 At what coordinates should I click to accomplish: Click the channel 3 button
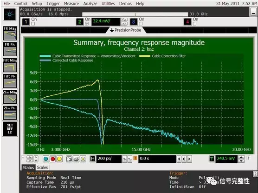pos(134,22)
